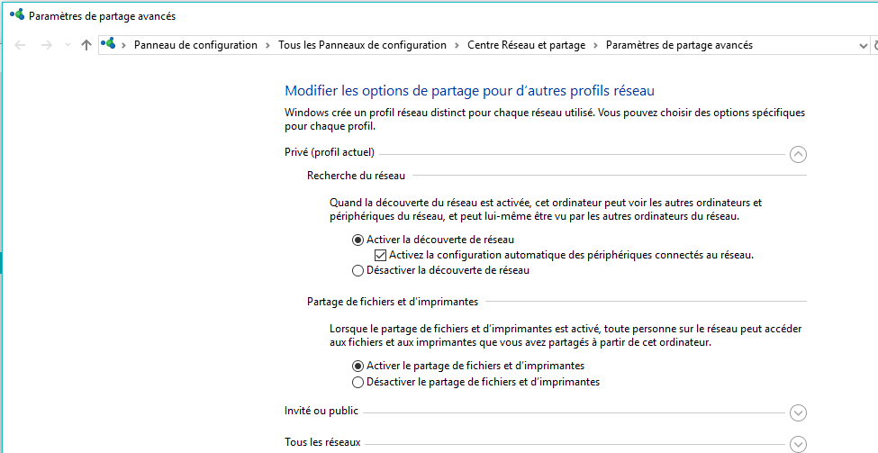Select Activer la découverte de réseau
Screen dimensions: 878x453
pyautogui.click(x=358, y=240)
